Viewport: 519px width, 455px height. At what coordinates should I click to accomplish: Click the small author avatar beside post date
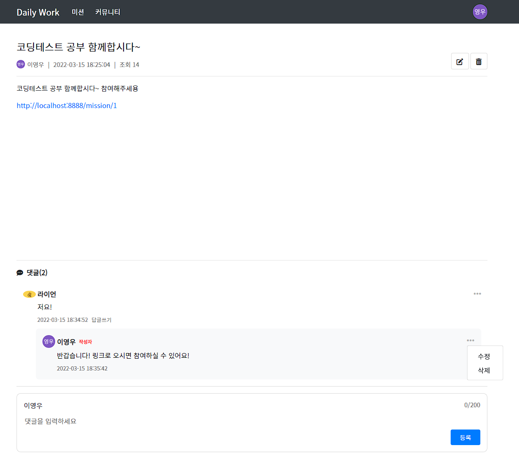click(21, 64)
